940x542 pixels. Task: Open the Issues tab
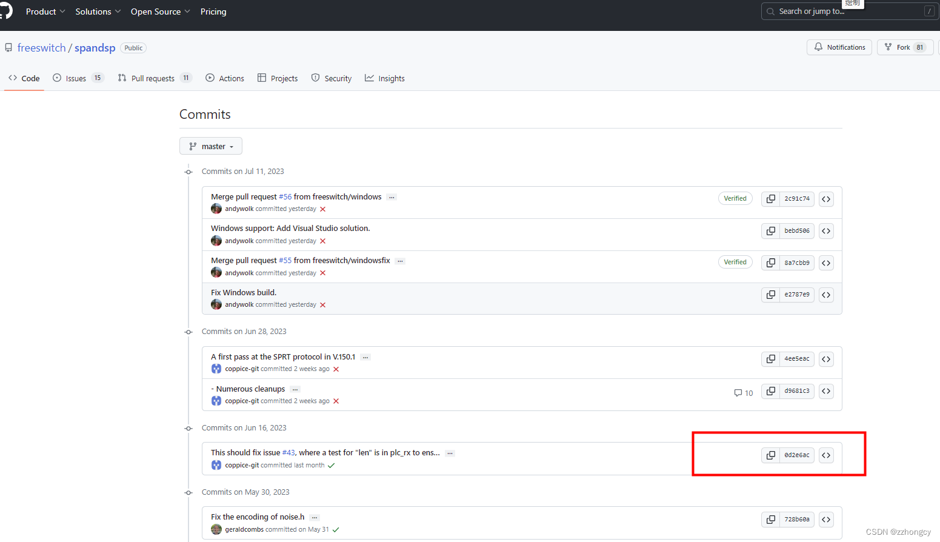point(79,78)
